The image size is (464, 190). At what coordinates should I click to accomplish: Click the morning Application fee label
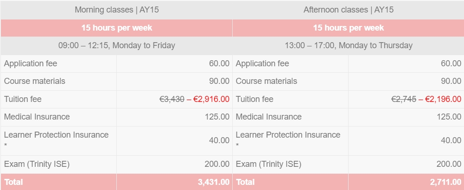tap(31, 63)
